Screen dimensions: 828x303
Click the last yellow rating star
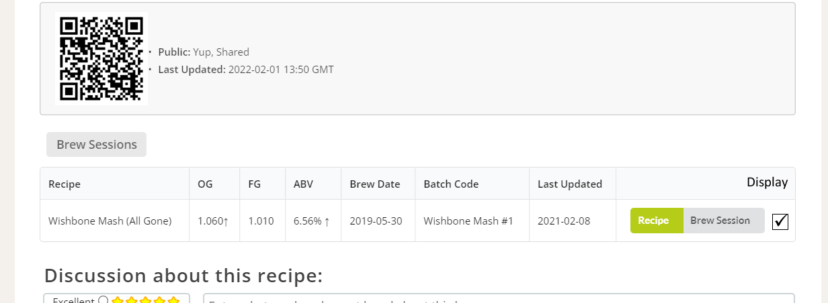click(173, 300)
